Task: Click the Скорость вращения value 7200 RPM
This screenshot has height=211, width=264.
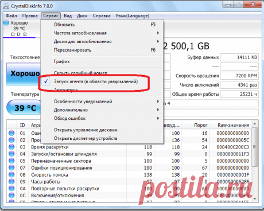Action: pyautogui.click(x=239, y=76)
